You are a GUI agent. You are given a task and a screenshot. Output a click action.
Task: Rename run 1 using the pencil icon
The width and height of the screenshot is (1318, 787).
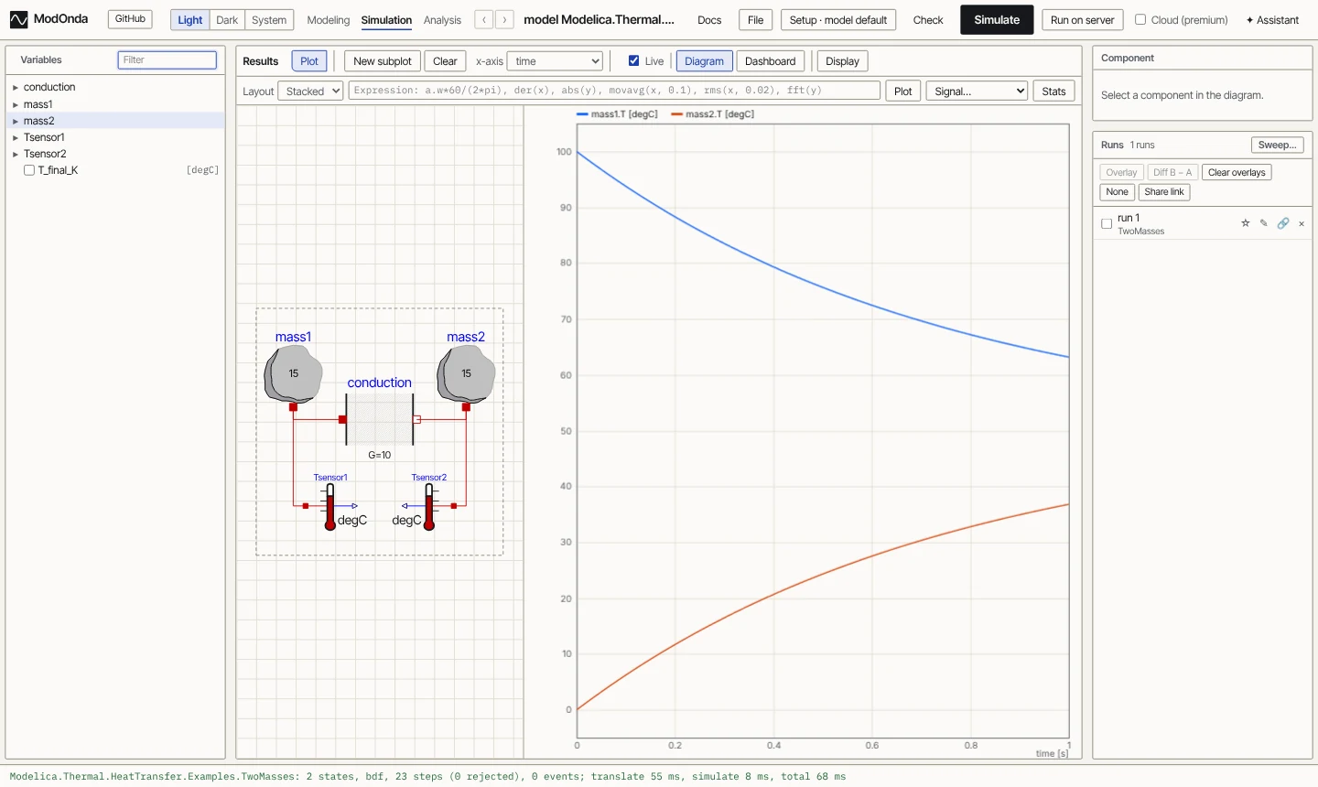1264,223
